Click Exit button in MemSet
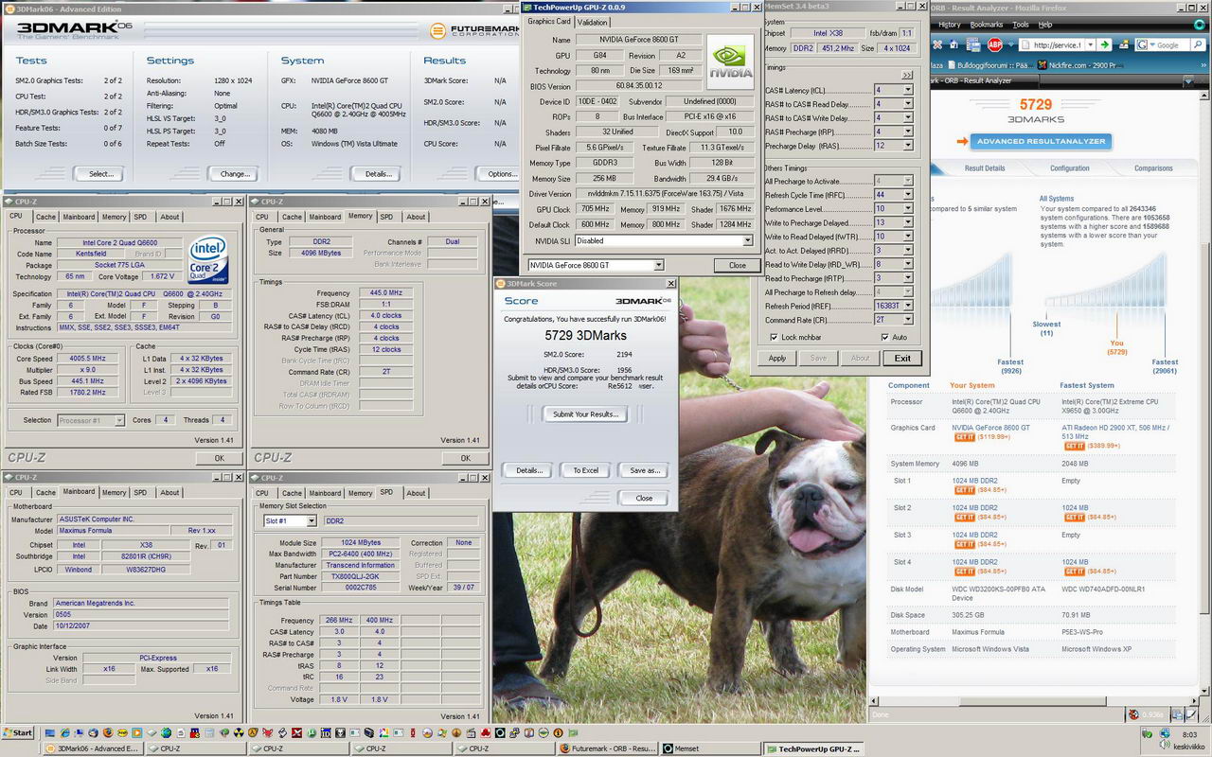The width and height of the screenshot is (1212, 757). pyautogui.click(x=902, y=358)
